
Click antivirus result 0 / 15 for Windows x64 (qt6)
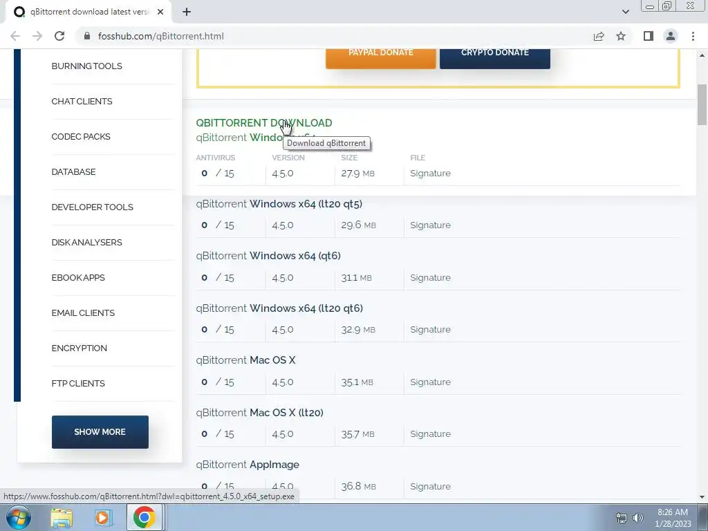coord(218,277)
